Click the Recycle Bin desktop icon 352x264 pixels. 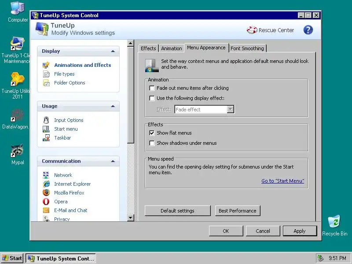(334, 222)
